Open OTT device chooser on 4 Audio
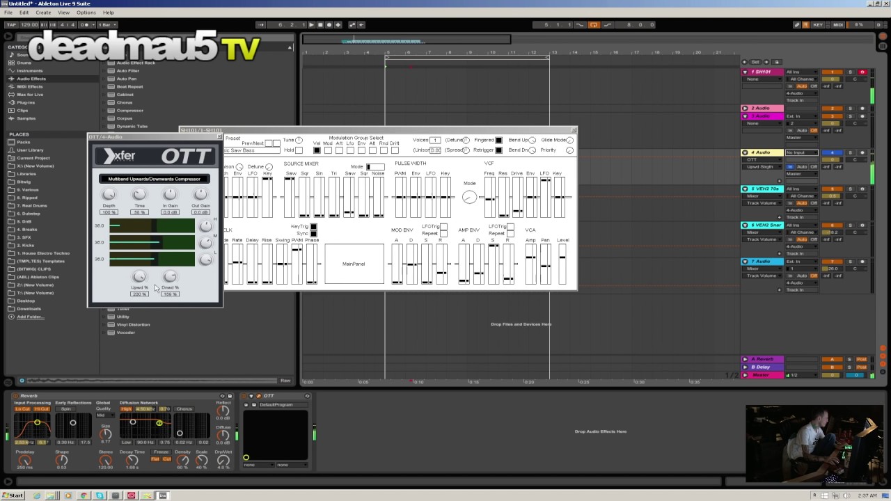This screenshot has height=501, width=891. coord(763,160)
